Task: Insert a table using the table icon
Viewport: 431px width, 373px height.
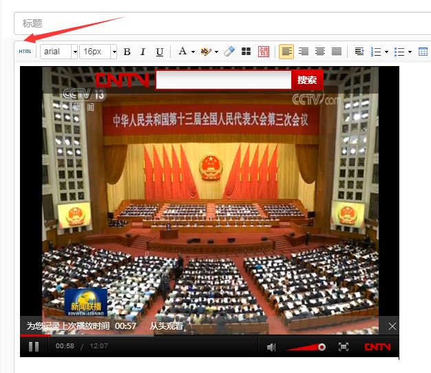Action: (423, 52)
